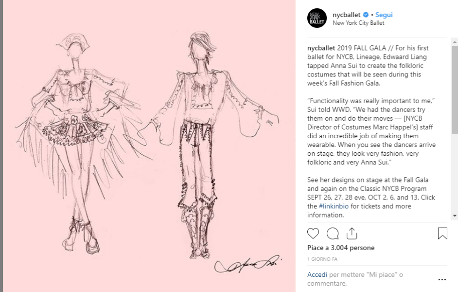Screen dimensions: 458x292
Task: Click the blue verified badge next to nycballet
Action: pos(366,15)
